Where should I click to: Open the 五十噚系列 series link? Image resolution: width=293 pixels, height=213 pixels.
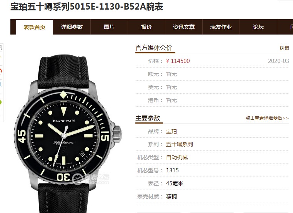[180, 144]
